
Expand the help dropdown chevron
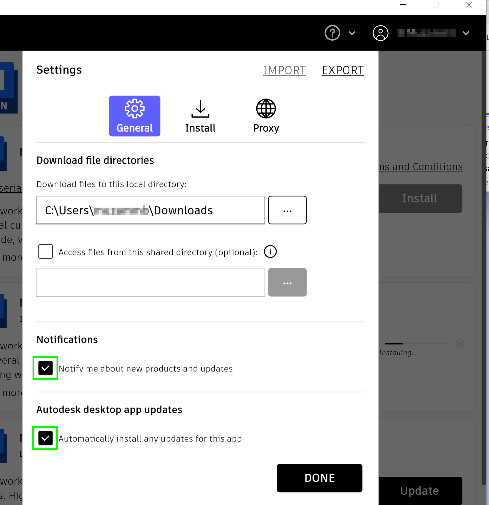coord(352,33)
